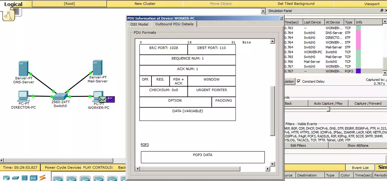Click the Capture / Forward button
Screen dimensions: 387x181
tap(368, 103)
